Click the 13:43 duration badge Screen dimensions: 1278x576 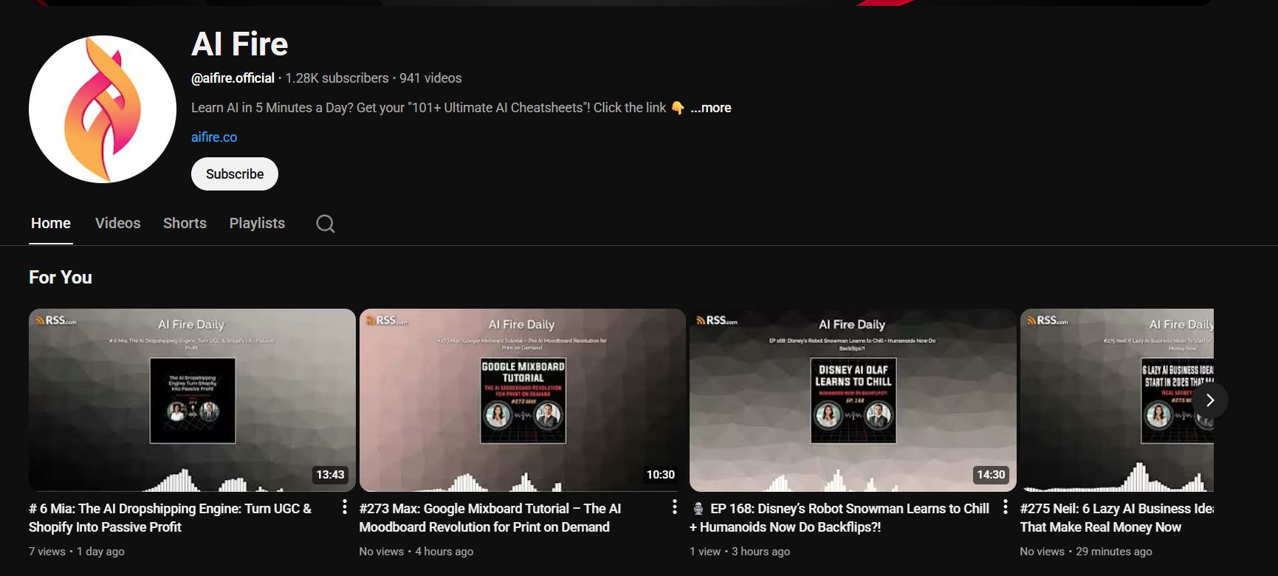point(330,475)
